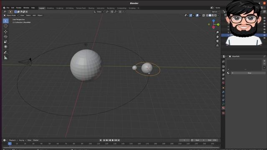This screenshot has height=150, width=267.
Task: Select the Transform tool
Action: coord(5,47)
